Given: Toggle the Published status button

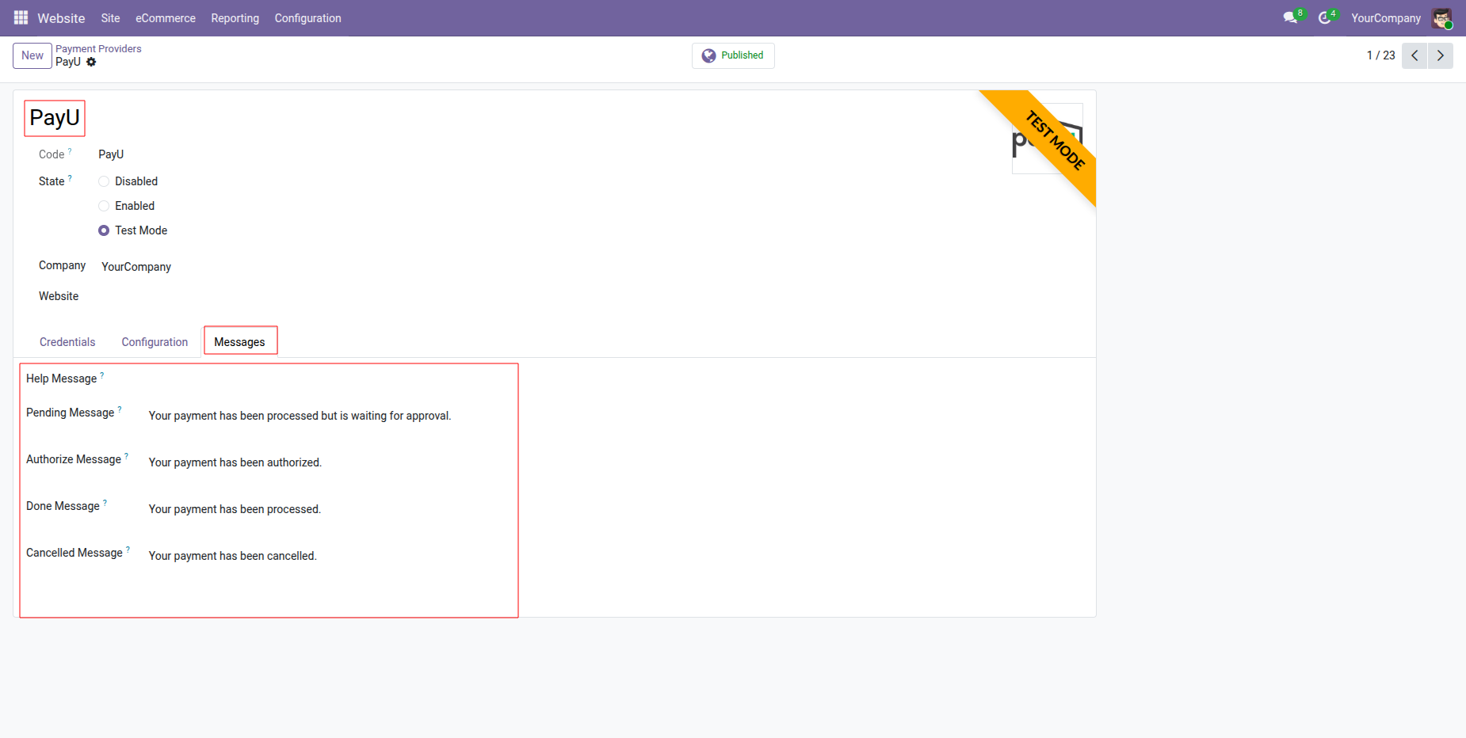Looking at the screenshot, I should point(733,55).
